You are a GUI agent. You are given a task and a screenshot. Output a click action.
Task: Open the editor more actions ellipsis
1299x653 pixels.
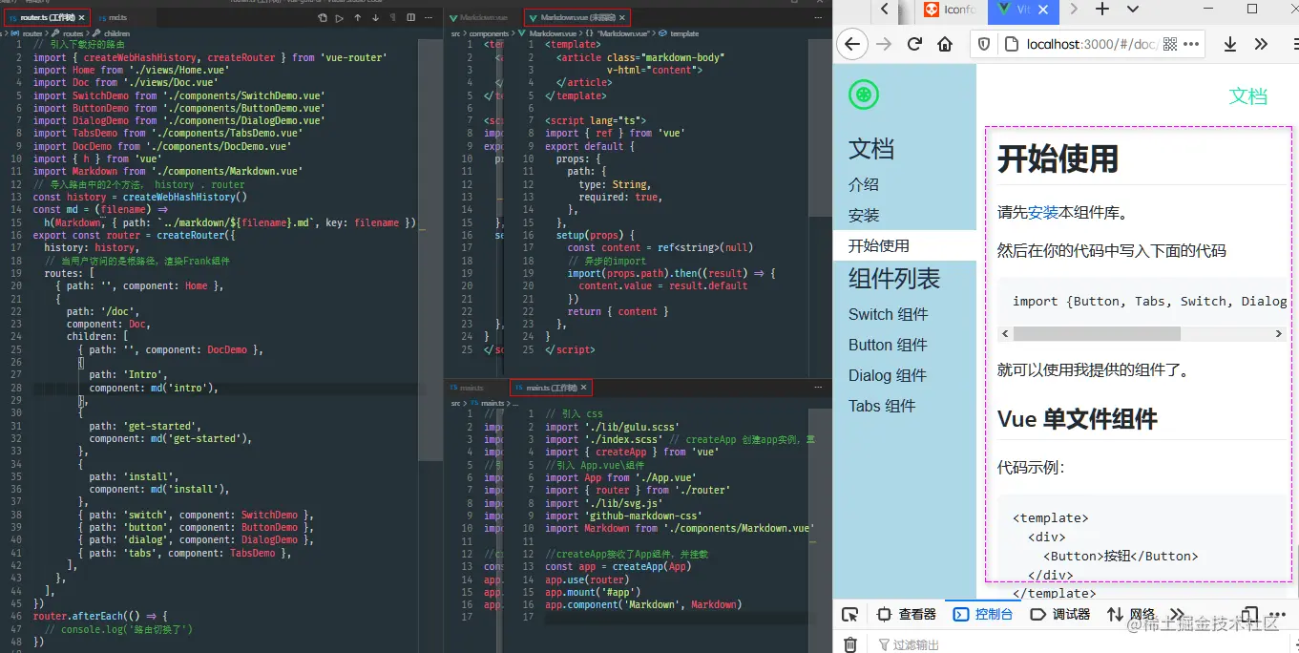pyautogui.click(x=429, y=17)
